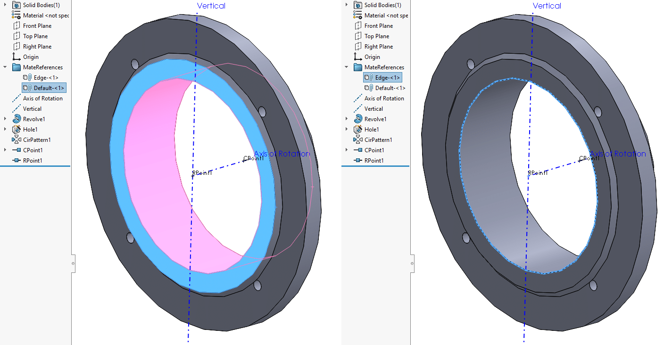
Task: Click the Material <not specified> icon
Action: click(x=16, y=15)
